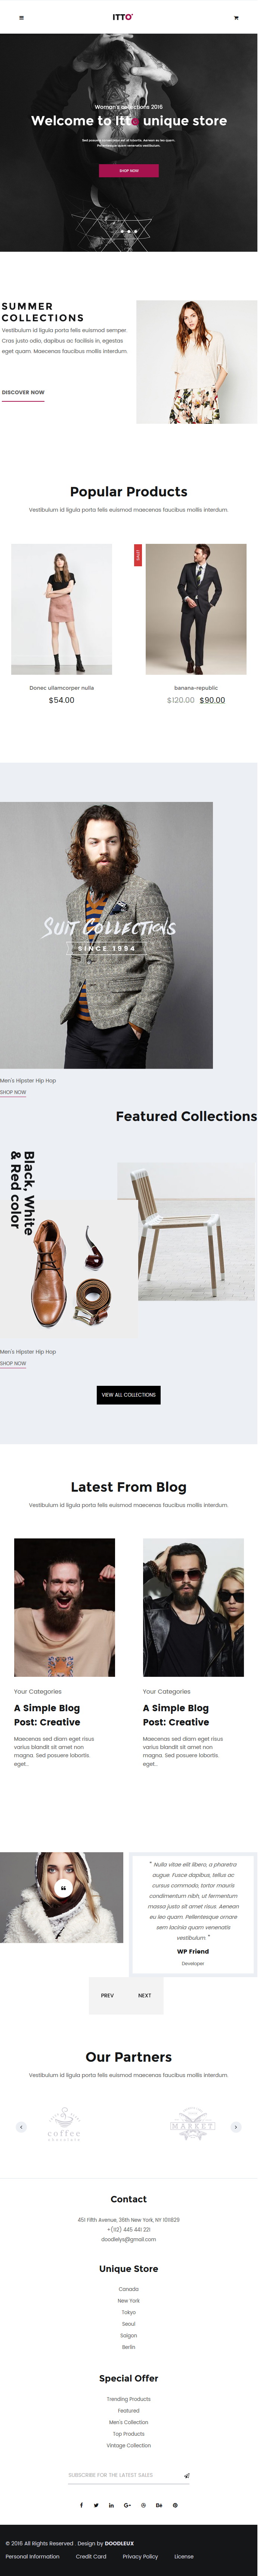Click the Facebook icon in footer
This screenshot has width=263, height=2576.
pos(81,2505)
